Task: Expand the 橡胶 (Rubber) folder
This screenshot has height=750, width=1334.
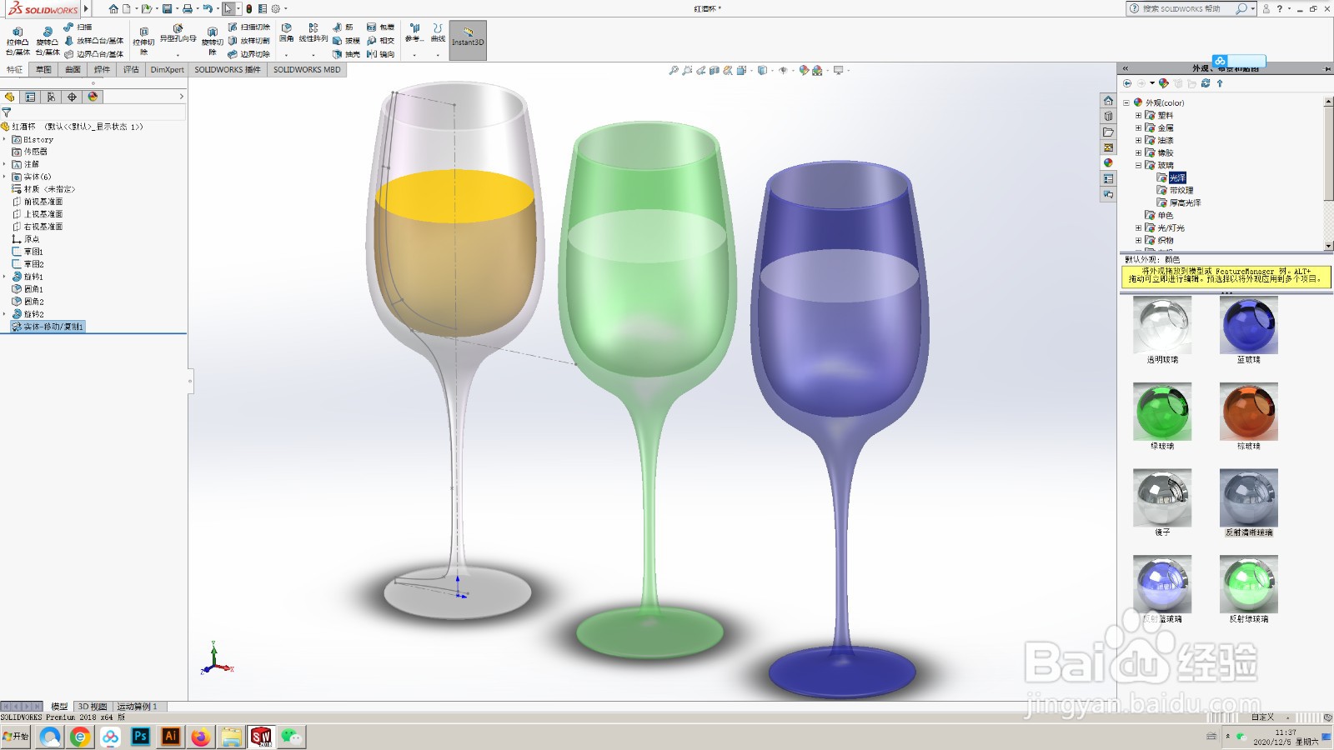Action: [x=1138, y=153]
